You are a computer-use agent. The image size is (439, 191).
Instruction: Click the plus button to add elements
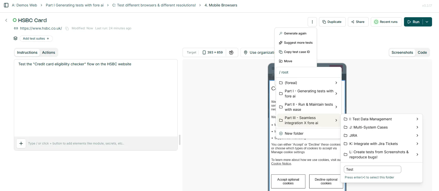21,143
